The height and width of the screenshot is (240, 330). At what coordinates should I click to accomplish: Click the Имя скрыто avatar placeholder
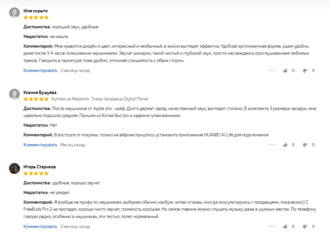click(15, 13)
